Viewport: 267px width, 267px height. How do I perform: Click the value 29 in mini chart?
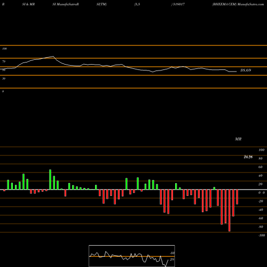pyautogui.click(x=172, y=260)
